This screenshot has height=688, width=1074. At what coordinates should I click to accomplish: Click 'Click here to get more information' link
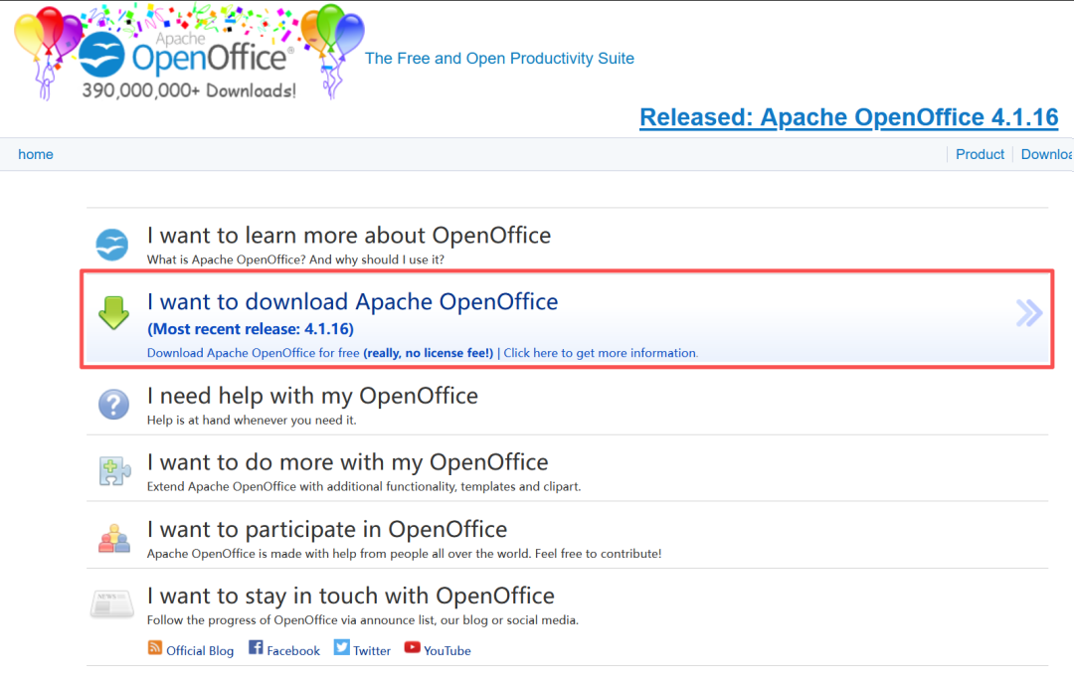pyautogui.click(x=600, y=353)
